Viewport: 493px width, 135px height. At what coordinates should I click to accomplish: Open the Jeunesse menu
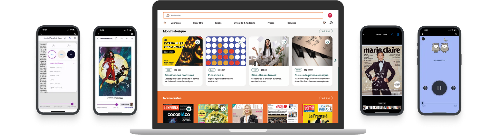click(176, 23)
